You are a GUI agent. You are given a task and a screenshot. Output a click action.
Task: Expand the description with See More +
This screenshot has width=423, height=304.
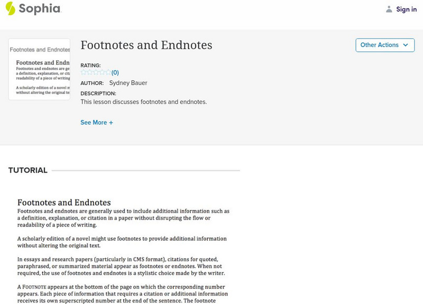[97, 122]
